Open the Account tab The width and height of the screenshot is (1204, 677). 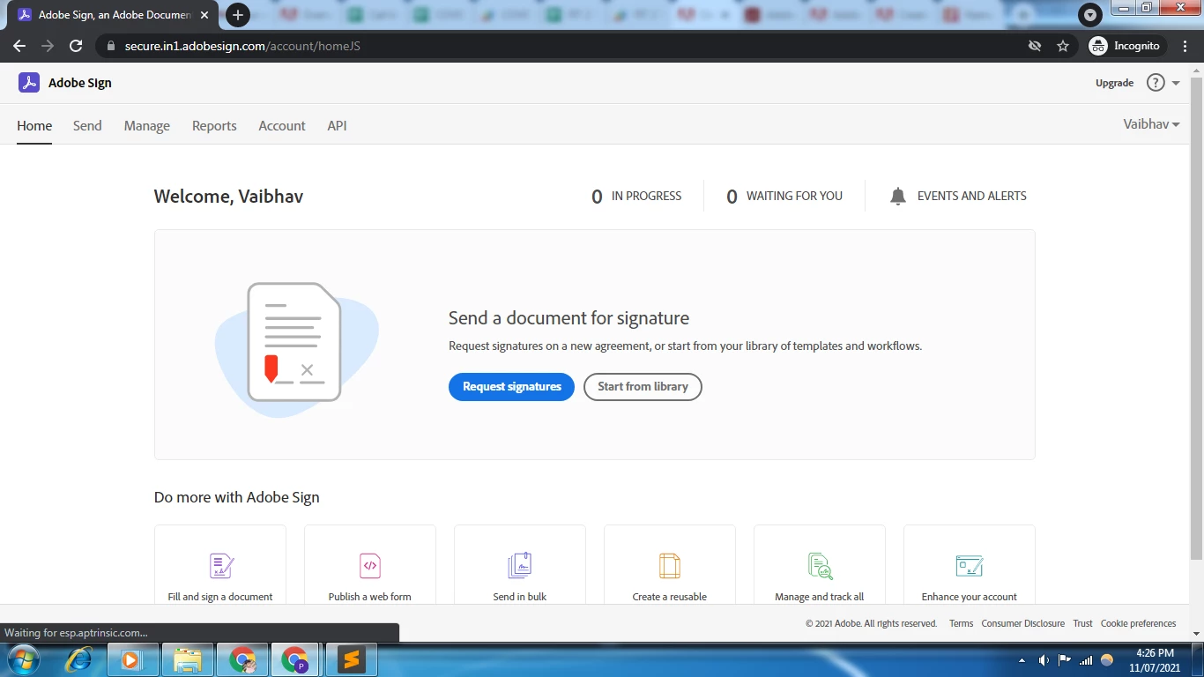[282, 126]
